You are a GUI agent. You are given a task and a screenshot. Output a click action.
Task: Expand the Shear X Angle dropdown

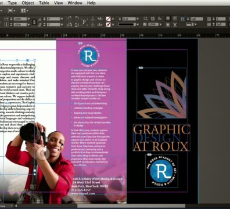62,24
